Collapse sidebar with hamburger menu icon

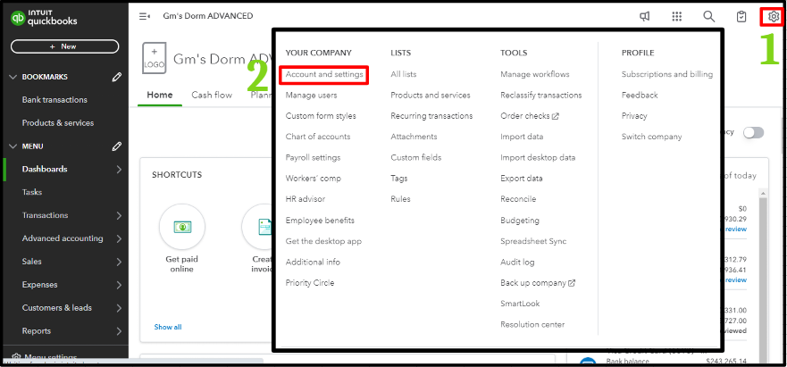(x=145, y=16)
